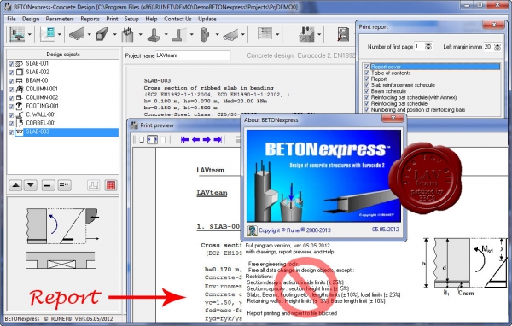Click the rename object list button
512x326 pixels.
pos(64,185)
